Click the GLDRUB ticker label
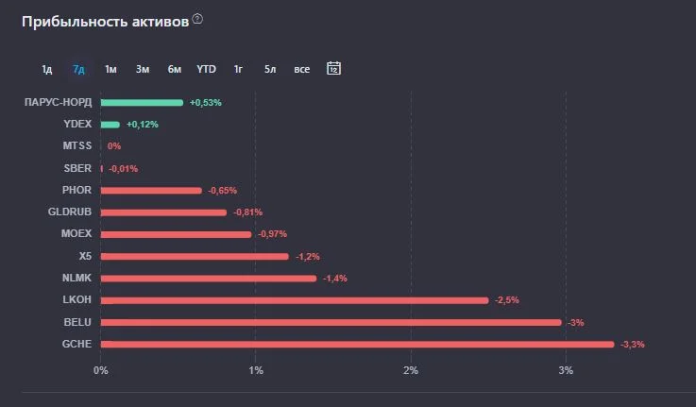Viewport: 696px width, 407px height. coord(70,212)
